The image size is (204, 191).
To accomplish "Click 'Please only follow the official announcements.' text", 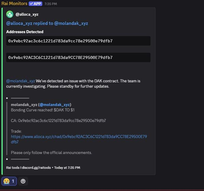I will click(x=51, y=153).
